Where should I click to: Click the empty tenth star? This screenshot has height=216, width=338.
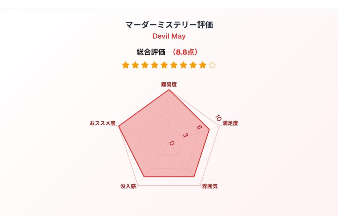click(x=212, y=65)
